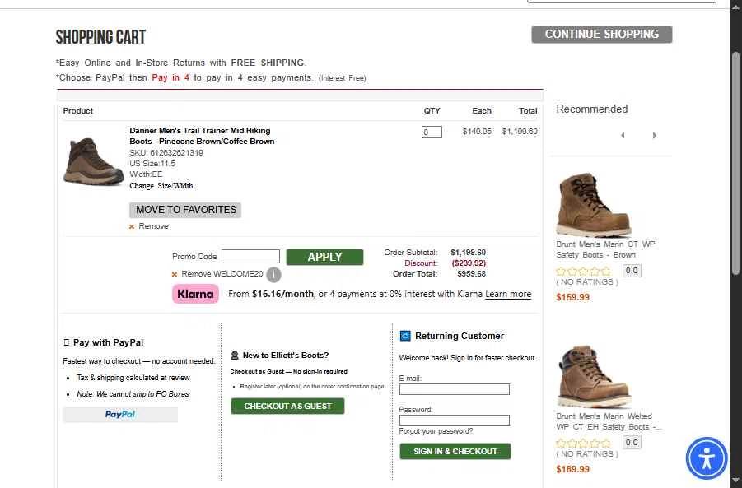Click Change Size/Width link
The height and width of the screenshot is (488, 742).
pyautogui.click(x=161, y=186)
